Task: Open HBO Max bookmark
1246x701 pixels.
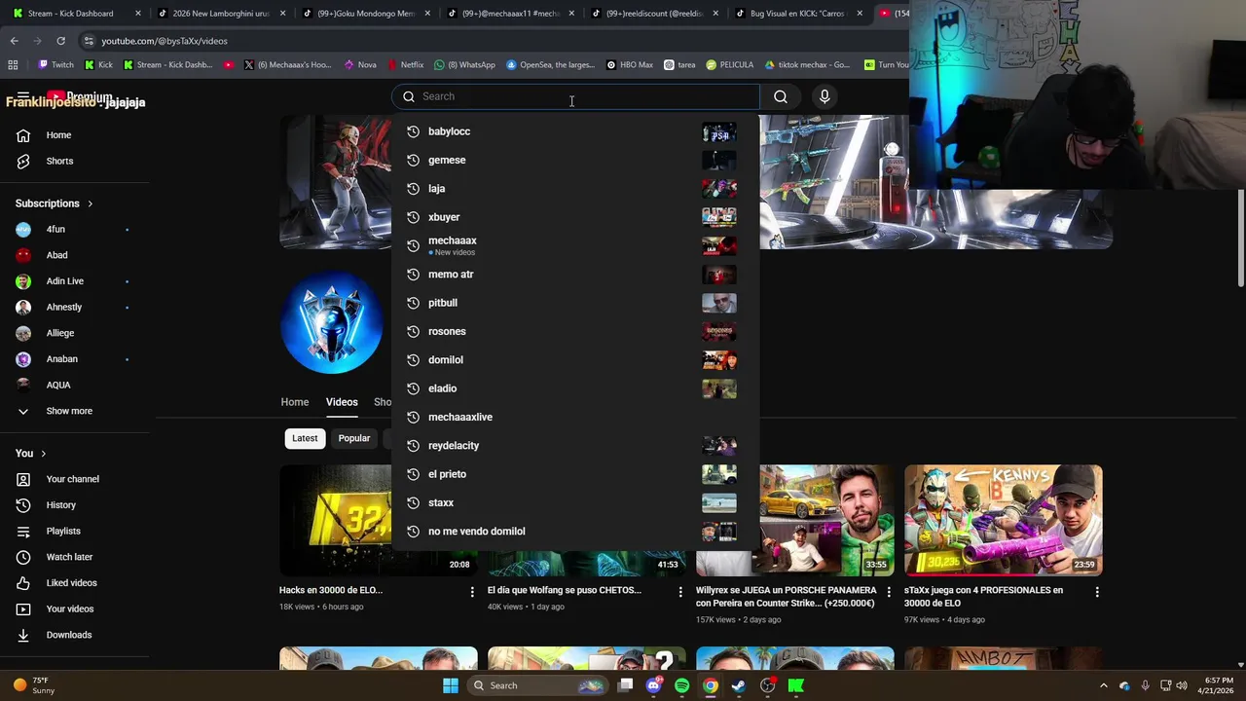Action: click(x=629, y=65)
